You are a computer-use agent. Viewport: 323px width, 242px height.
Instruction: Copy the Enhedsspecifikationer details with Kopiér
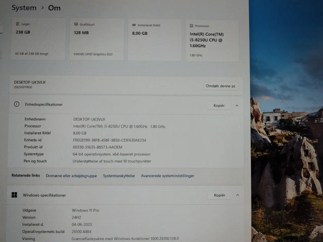point(219,106)
